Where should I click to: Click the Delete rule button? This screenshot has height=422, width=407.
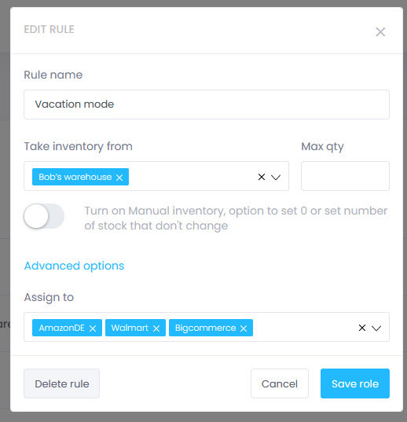click(x=61, y=383)
